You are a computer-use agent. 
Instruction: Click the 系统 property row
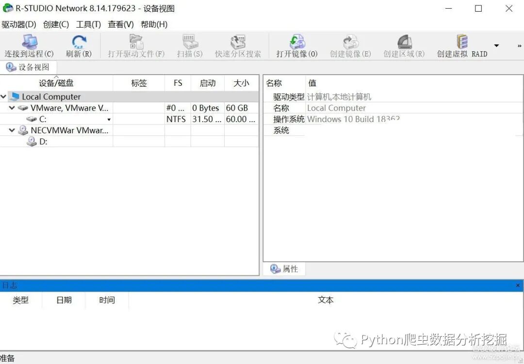(393, 130)
